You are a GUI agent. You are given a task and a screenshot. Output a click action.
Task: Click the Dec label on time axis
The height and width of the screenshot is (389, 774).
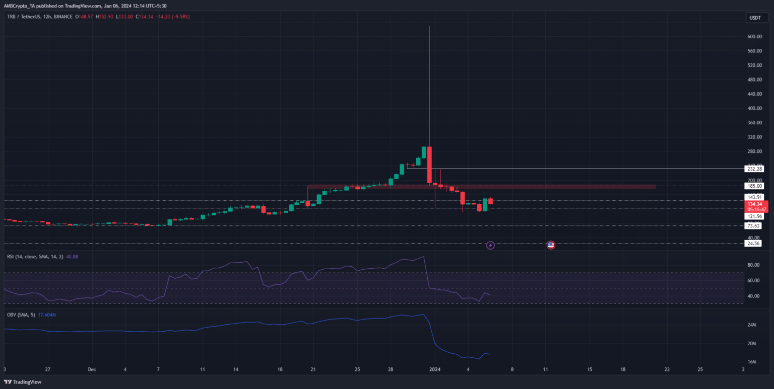coord(92,369)
